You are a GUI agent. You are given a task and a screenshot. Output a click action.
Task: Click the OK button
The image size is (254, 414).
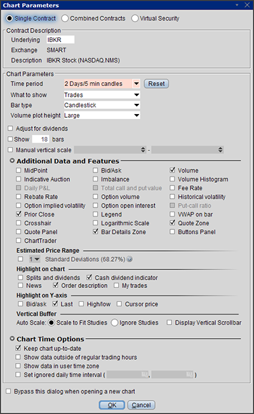tap(112, 405)
